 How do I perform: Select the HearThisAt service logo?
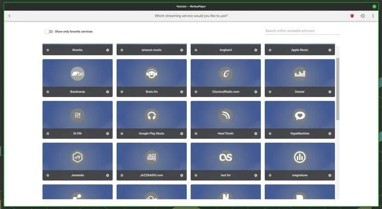click(x=225, y=115)
